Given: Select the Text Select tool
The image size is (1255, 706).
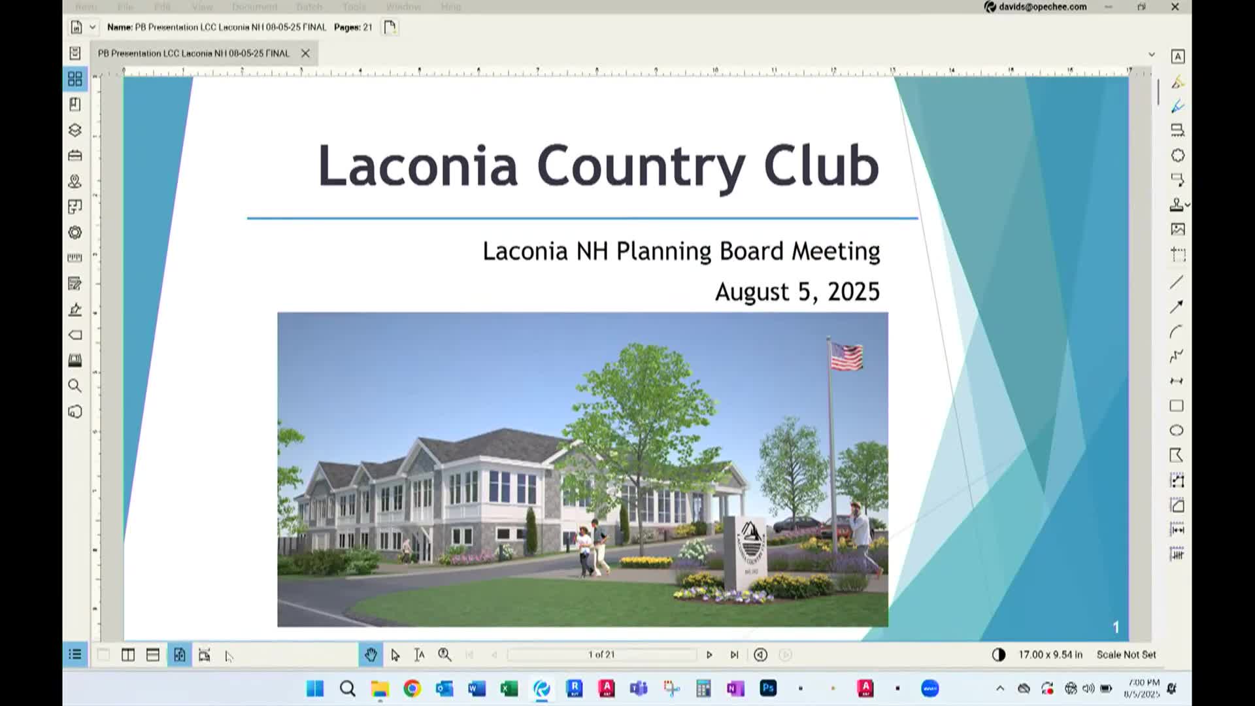Looking at the screenshot, I should point(420,654).
